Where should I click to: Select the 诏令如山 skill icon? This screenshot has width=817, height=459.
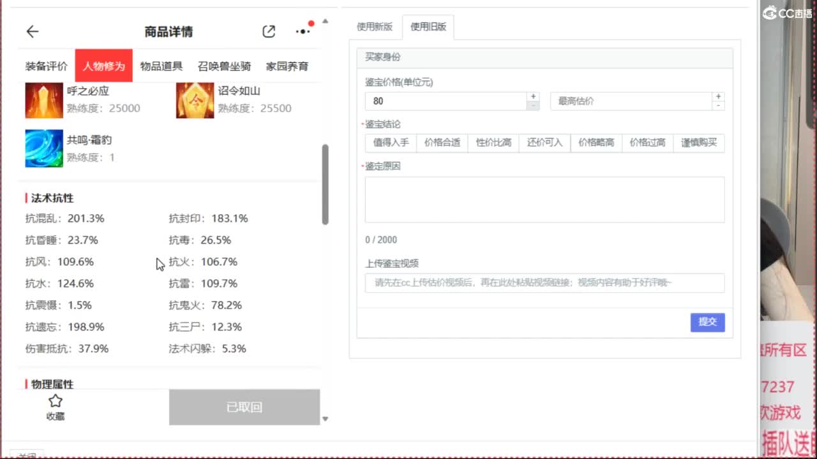(x=195, y=100)
